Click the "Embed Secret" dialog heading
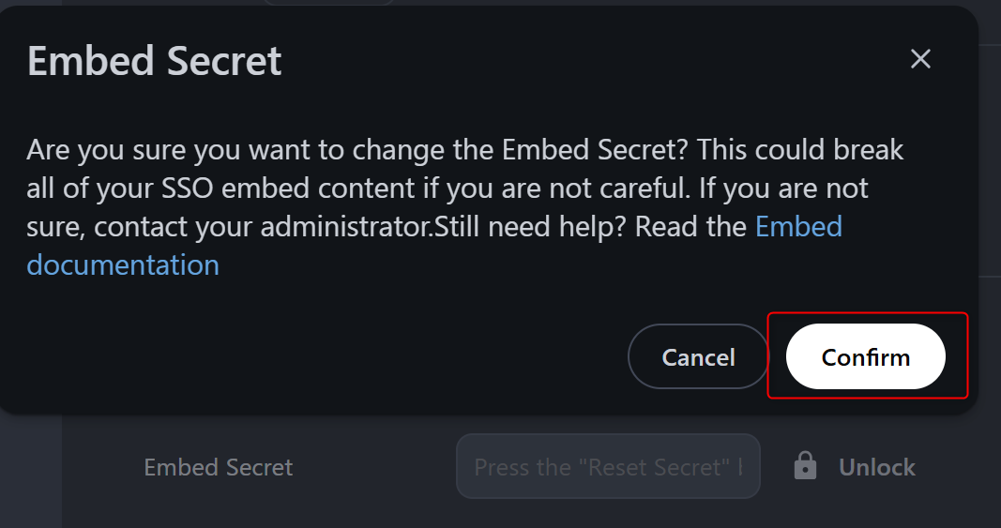1001x528 pixels. pyautogui.click(x=155, y=62)
